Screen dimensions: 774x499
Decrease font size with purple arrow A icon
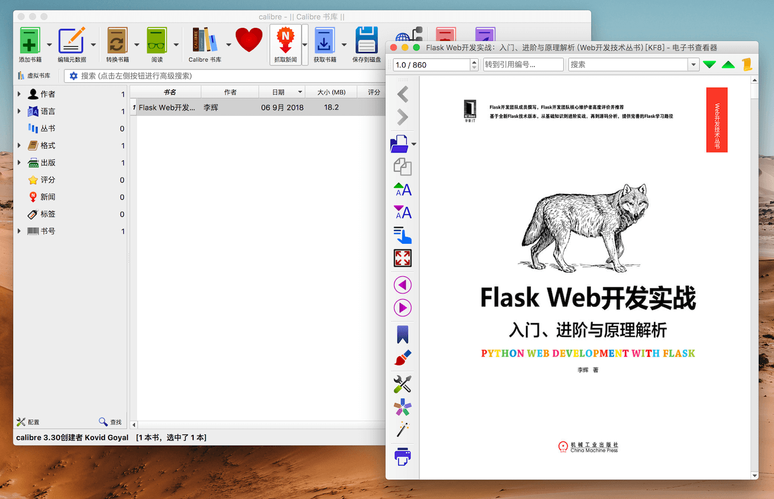tap(403, 212)
